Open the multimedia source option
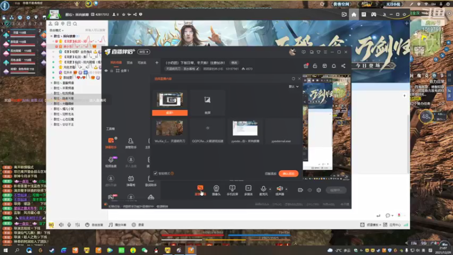 tap(248, 190)
